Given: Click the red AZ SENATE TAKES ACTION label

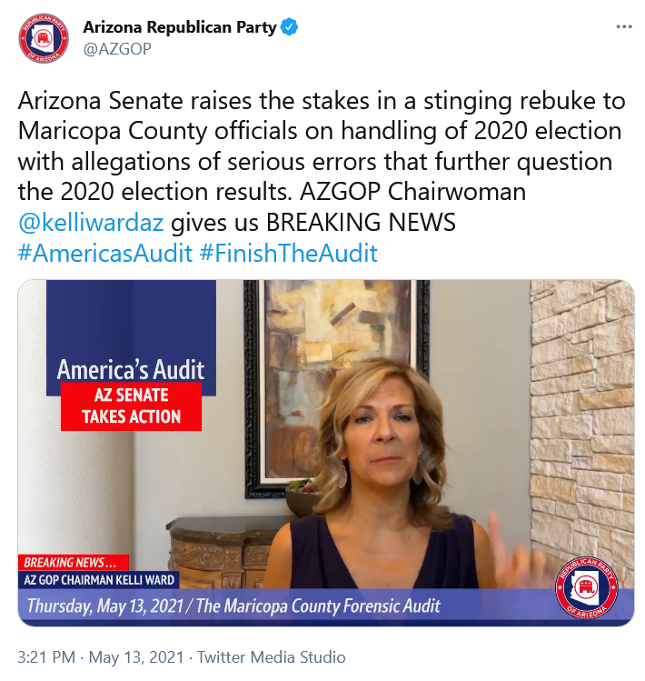Looking at the screenshot, I should (131, 406).
